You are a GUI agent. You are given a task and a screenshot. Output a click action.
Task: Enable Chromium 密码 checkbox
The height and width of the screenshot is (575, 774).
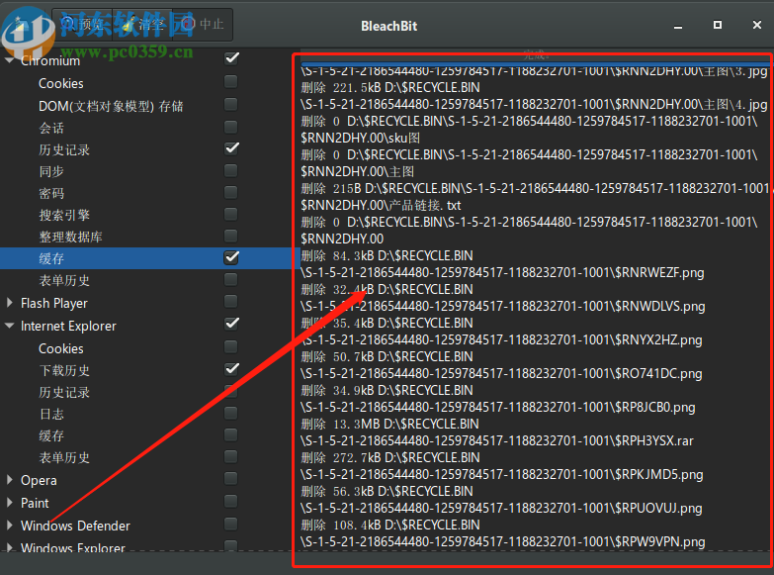[231, 192]
